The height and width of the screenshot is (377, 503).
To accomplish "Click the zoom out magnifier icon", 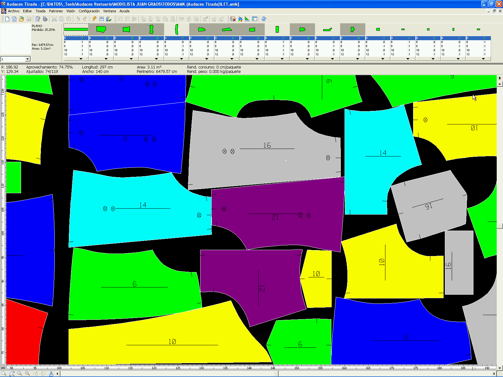I will point(27,374).
